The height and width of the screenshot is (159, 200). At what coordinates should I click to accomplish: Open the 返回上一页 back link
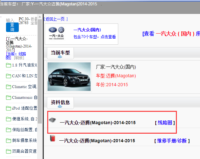point(55,19)
